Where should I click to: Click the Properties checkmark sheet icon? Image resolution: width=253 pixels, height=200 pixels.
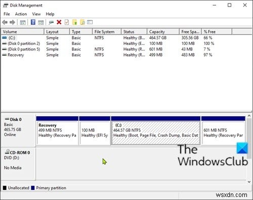click(x=67, y=22)
